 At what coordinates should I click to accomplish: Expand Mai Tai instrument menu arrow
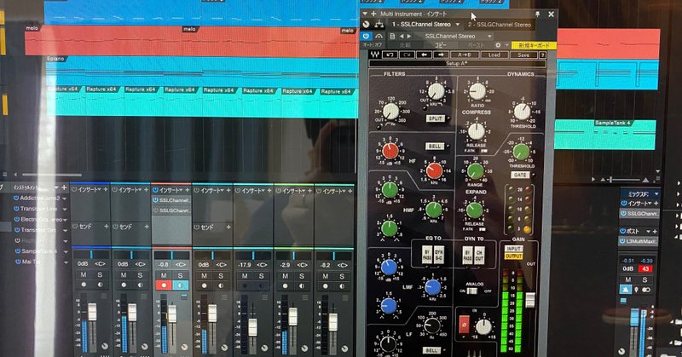(66, 262)
